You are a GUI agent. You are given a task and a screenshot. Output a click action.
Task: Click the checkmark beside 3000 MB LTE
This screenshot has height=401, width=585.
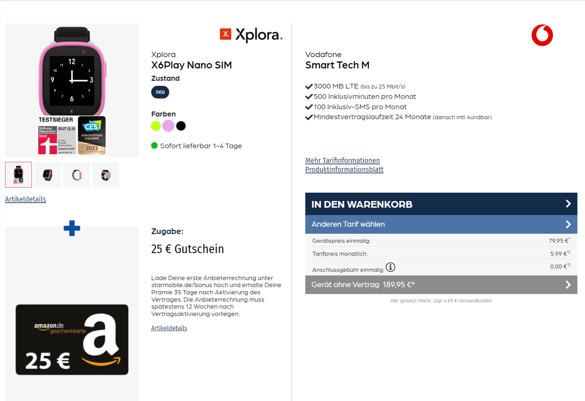coord(309,86)
